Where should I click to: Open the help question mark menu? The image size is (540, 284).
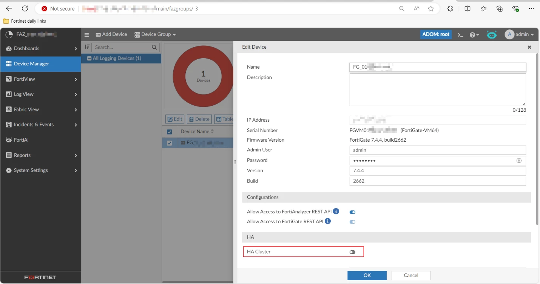pos(474,35)
